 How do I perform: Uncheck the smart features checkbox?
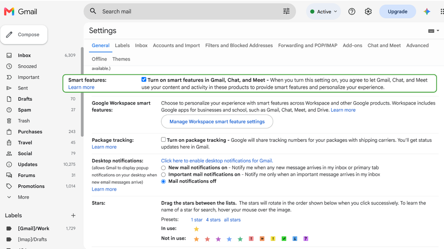pos(144,80)
